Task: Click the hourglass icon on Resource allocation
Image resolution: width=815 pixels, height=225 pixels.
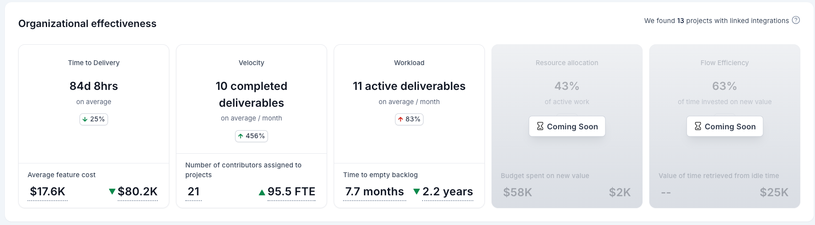Action: (x=540, y=126)
